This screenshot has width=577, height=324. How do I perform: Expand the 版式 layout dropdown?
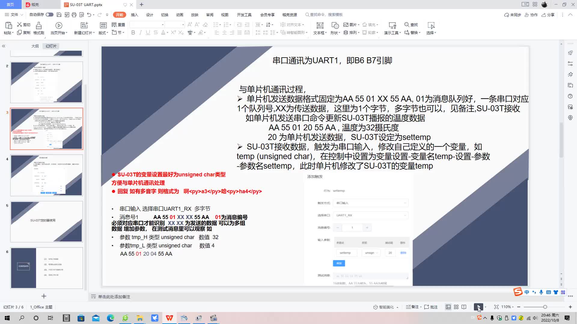coord(103,33)
